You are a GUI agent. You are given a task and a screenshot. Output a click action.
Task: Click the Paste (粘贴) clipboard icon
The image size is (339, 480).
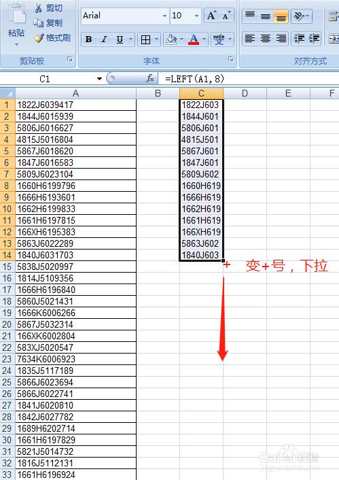point(17,14)
